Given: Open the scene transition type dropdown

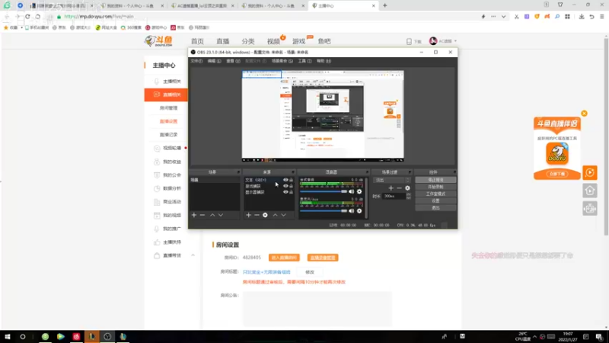Looking at the screenshot, I should pos(392,180).
